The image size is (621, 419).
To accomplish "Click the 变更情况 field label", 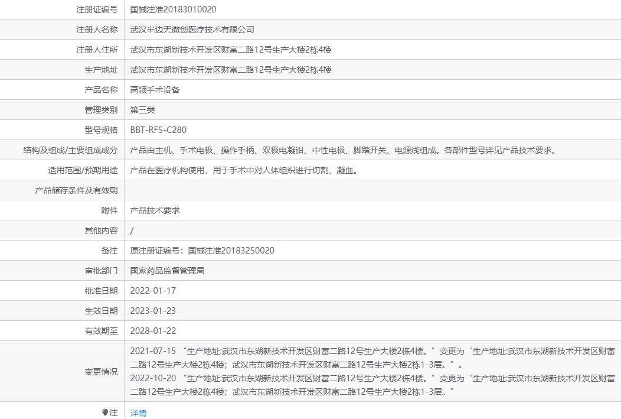I will 101,372.
